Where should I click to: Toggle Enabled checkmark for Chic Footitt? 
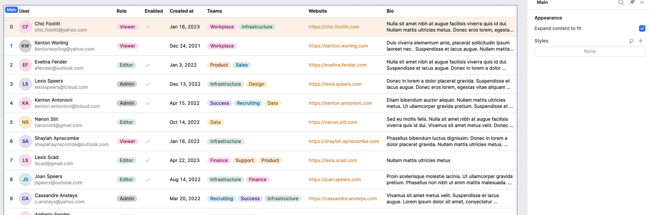tap(148, 27)
